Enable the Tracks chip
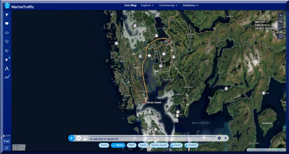The width and height of the screenshot is (289, 154). 104,145
